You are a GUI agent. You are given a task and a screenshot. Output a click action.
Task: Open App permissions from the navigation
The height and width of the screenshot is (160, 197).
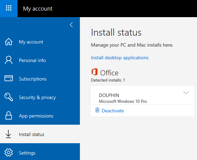pyautogui.click(x=36, y=116)
